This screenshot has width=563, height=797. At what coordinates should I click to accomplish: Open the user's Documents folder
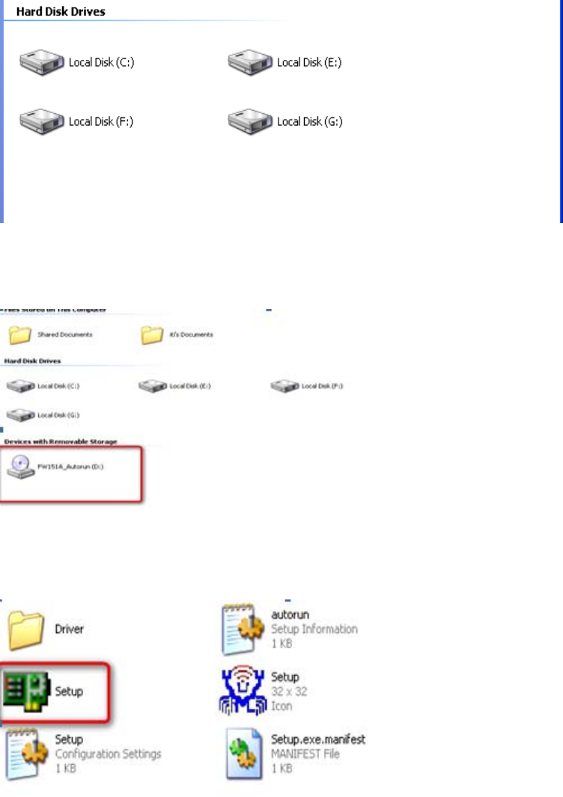click(177, 335)
